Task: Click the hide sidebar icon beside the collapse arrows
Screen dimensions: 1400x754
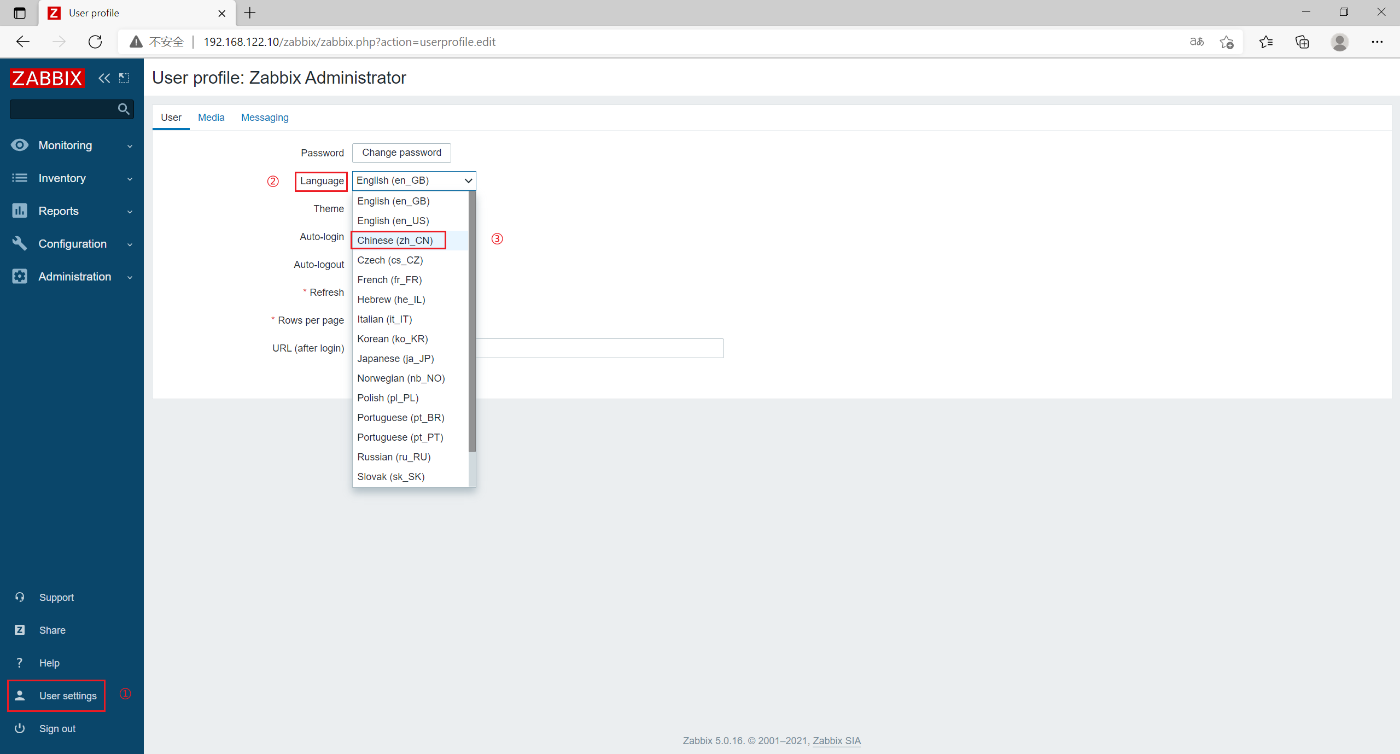Action: click(x=124, y=78)
